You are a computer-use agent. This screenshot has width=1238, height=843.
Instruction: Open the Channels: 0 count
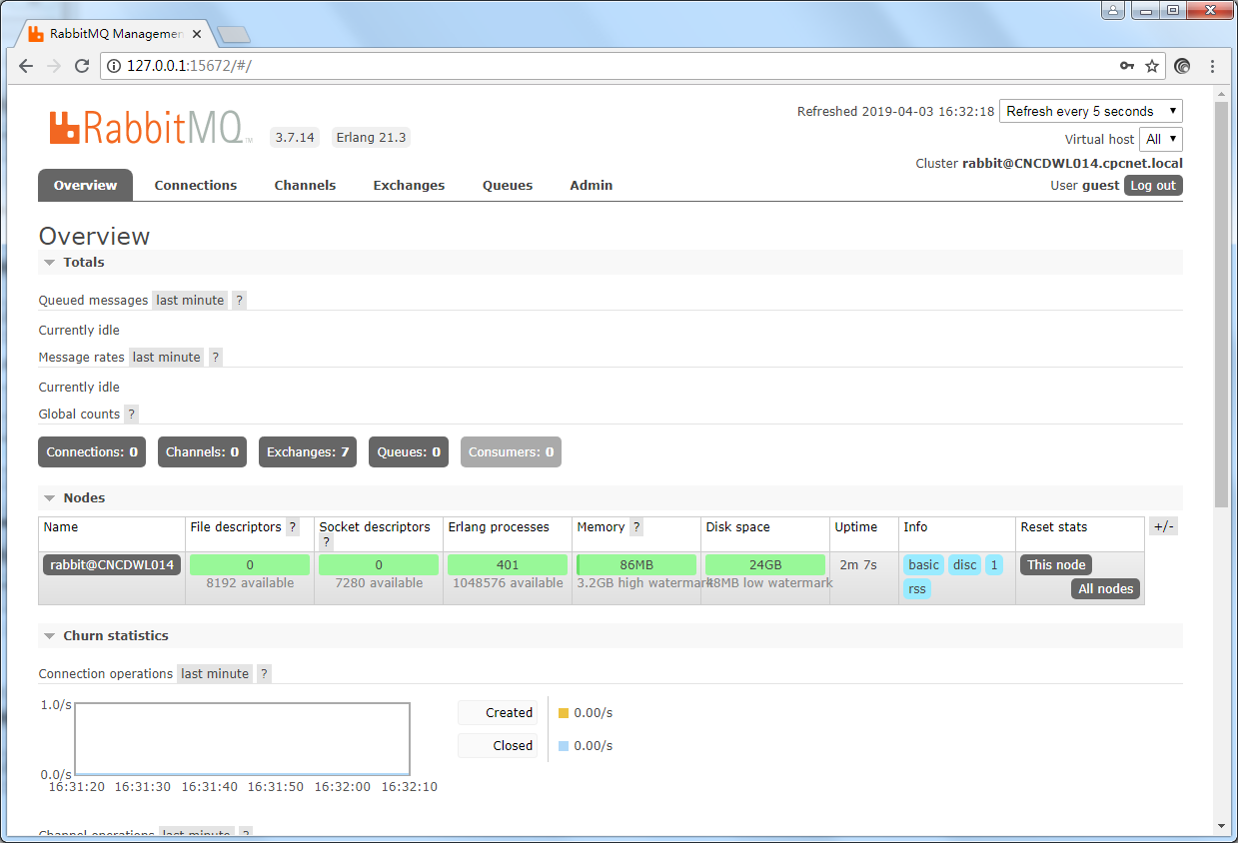click(202, 451)
